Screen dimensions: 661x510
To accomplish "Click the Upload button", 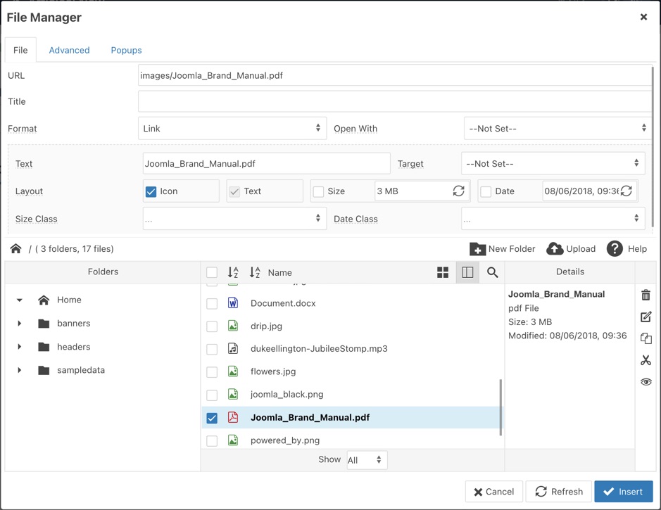I will [x=571, y=249].
